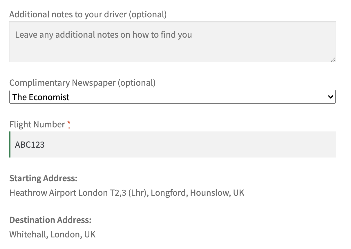This screenshot has height=249, width=351.
Task: Place cursor on the ABC123 text
Action: 30,144
